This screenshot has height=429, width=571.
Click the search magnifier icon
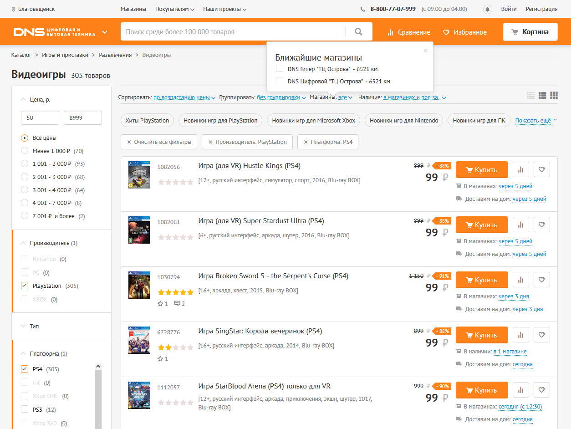tap(358, 32)
